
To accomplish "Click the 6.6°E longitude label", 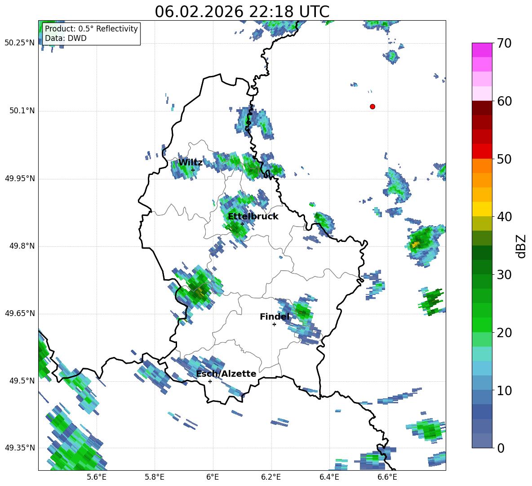I will coord(387,477).
